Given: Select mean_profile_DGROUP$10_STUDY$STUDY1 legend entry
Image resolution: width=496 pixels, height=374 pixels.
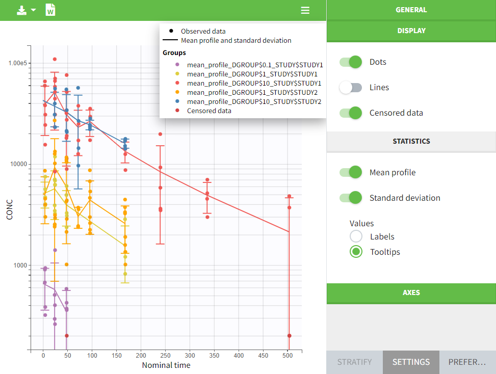Looking at the screenshot, I should 254,83.
